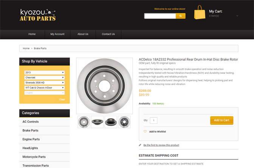
Task: Click the pencil review icon
Action: [140, 145]
